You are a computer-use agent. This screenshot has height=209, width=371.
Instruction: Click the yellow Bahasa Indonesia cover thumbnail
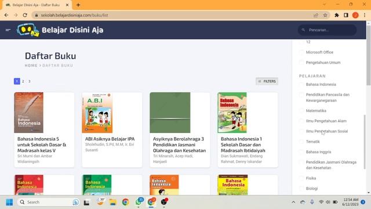click(x=233, y=185)
